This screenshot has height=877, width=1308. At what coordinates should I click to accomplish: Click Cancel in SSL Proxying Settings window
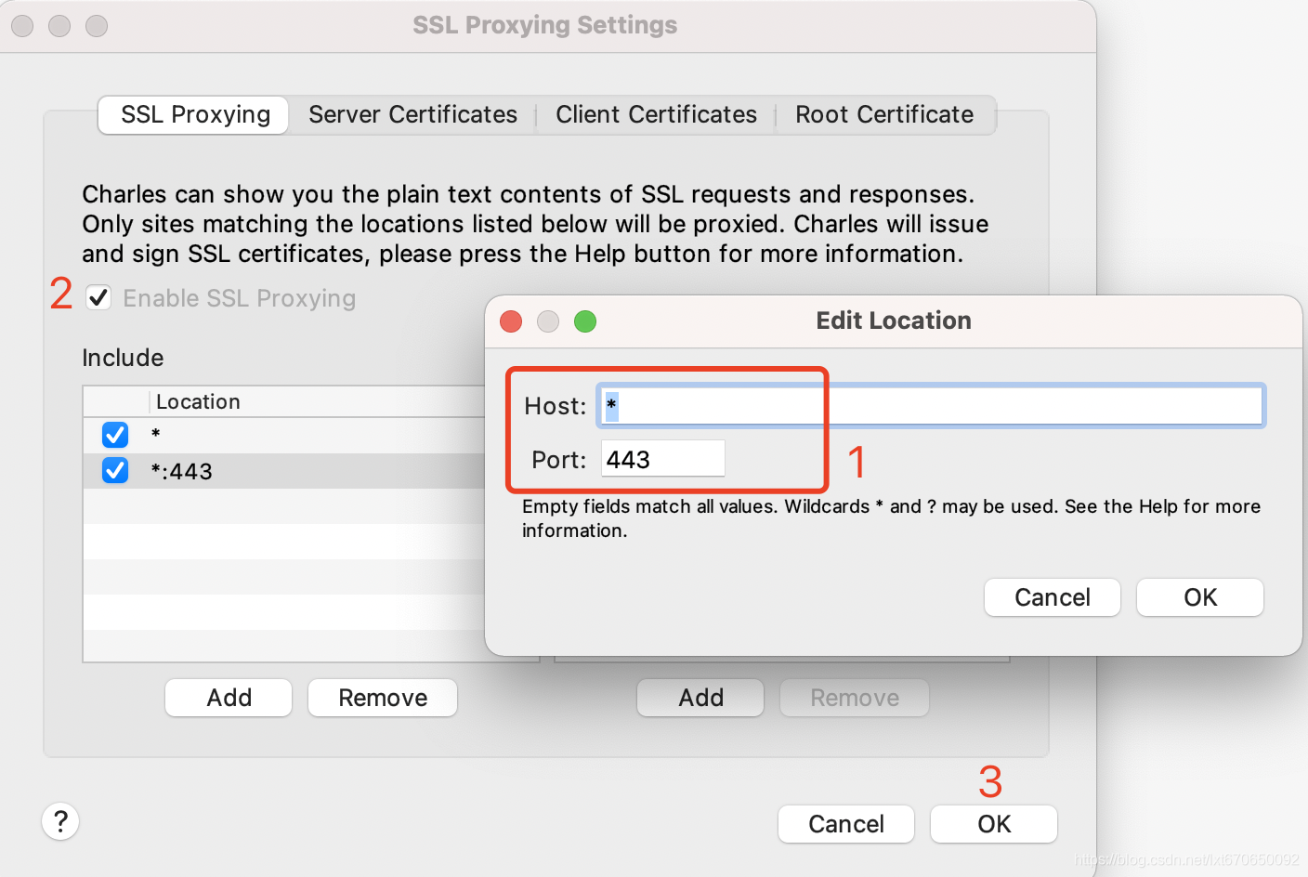tap(846, 824)
